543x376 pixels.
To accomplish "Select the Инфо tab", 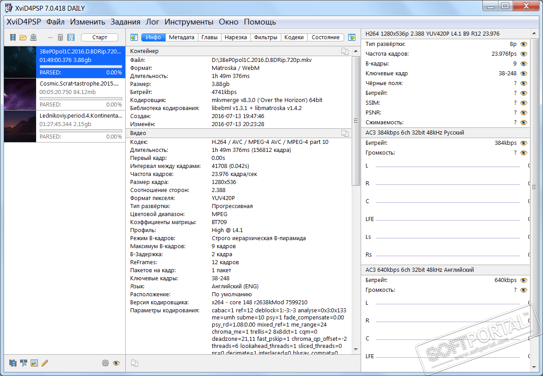I will [x=153, y=37].
